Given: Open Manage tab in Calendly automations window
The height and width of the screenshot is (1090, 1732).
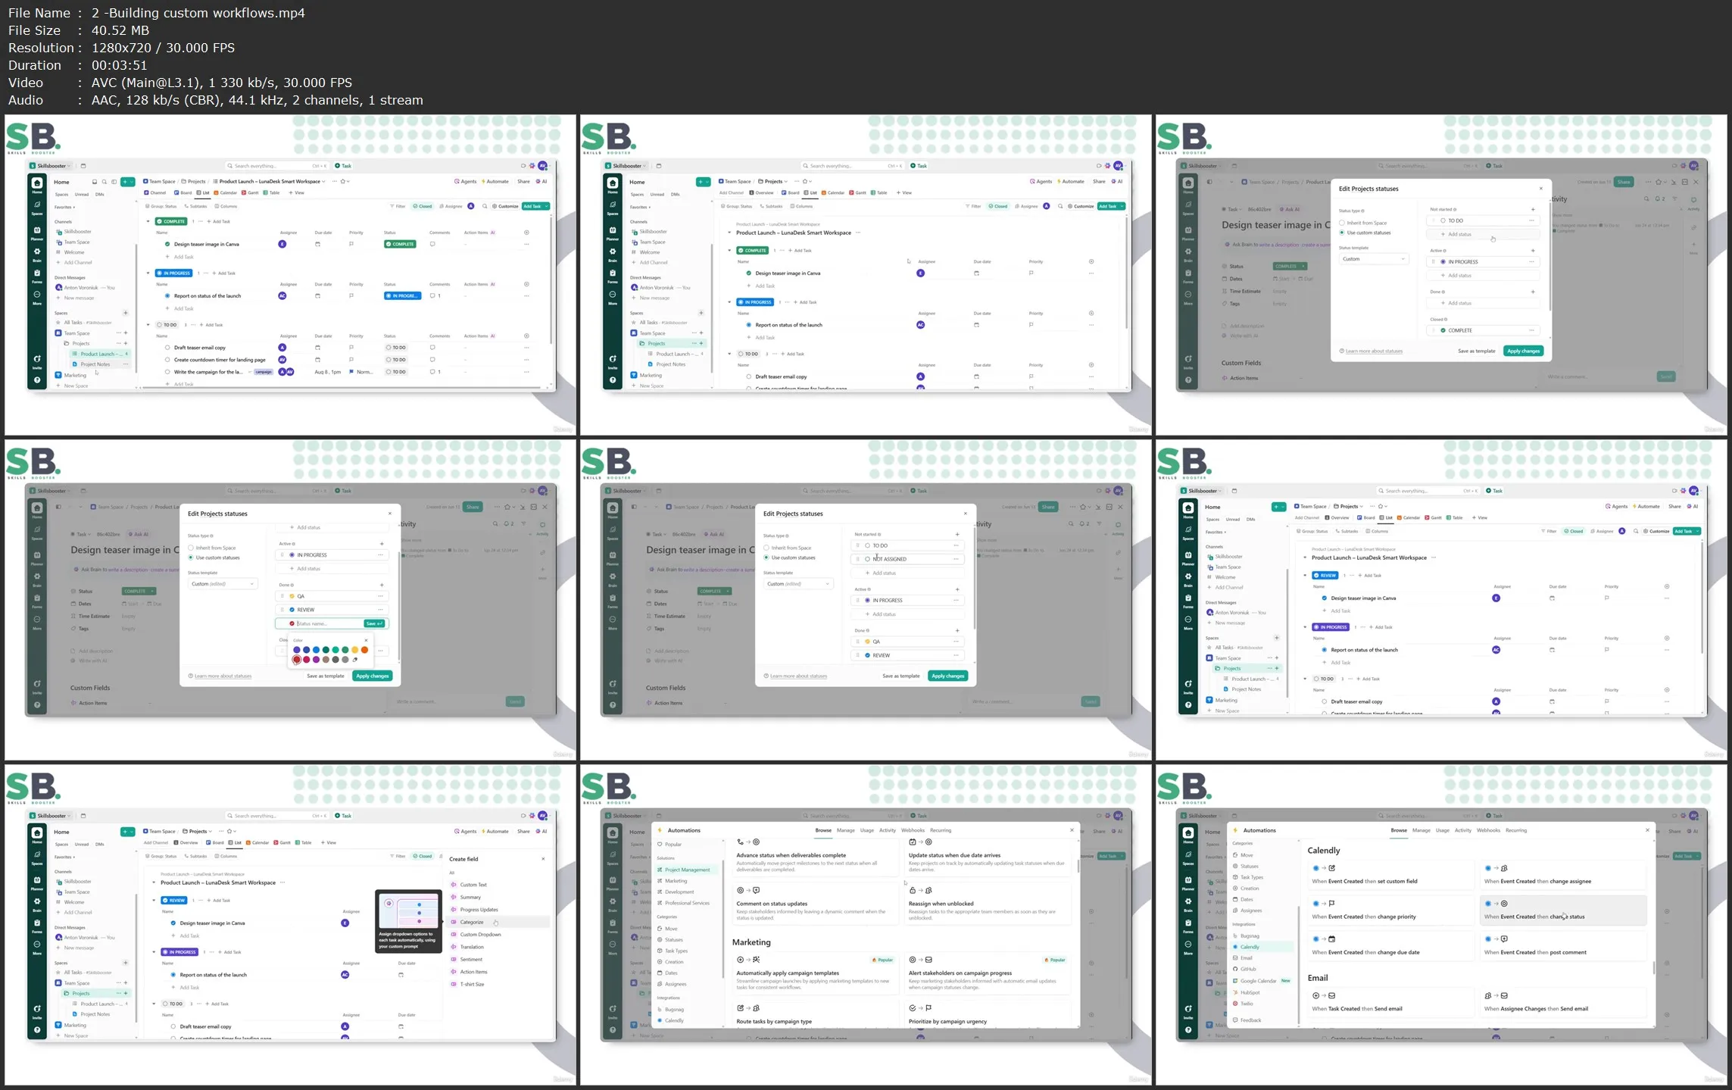Looking at the screenshot, I should point(1421,831).
